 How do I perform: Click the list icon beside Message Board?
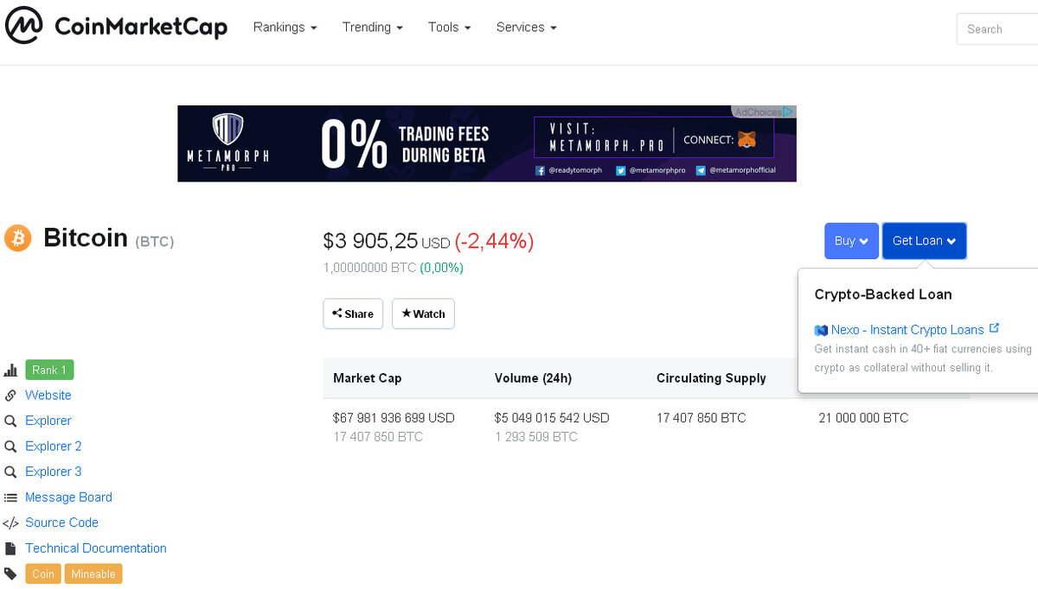click(x=10, y=497)
